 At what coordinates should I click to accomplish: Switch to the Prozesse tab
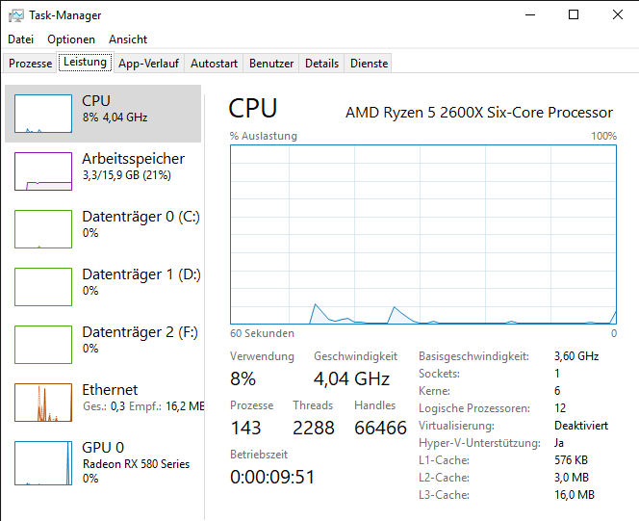[30, 64]
